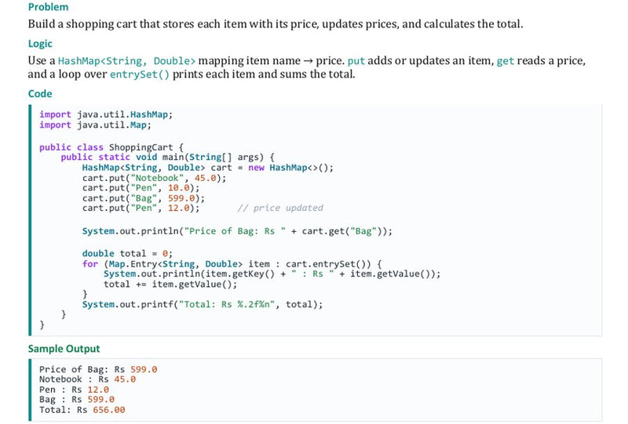Click the 'total += item.getValue();' line
This screenshot has width=628, height=424.
click(x=170, y=284)
